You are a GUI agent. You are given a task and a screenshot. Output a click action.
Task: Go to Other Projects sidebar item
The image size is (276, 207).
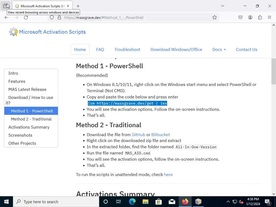[x=22, y=143]
